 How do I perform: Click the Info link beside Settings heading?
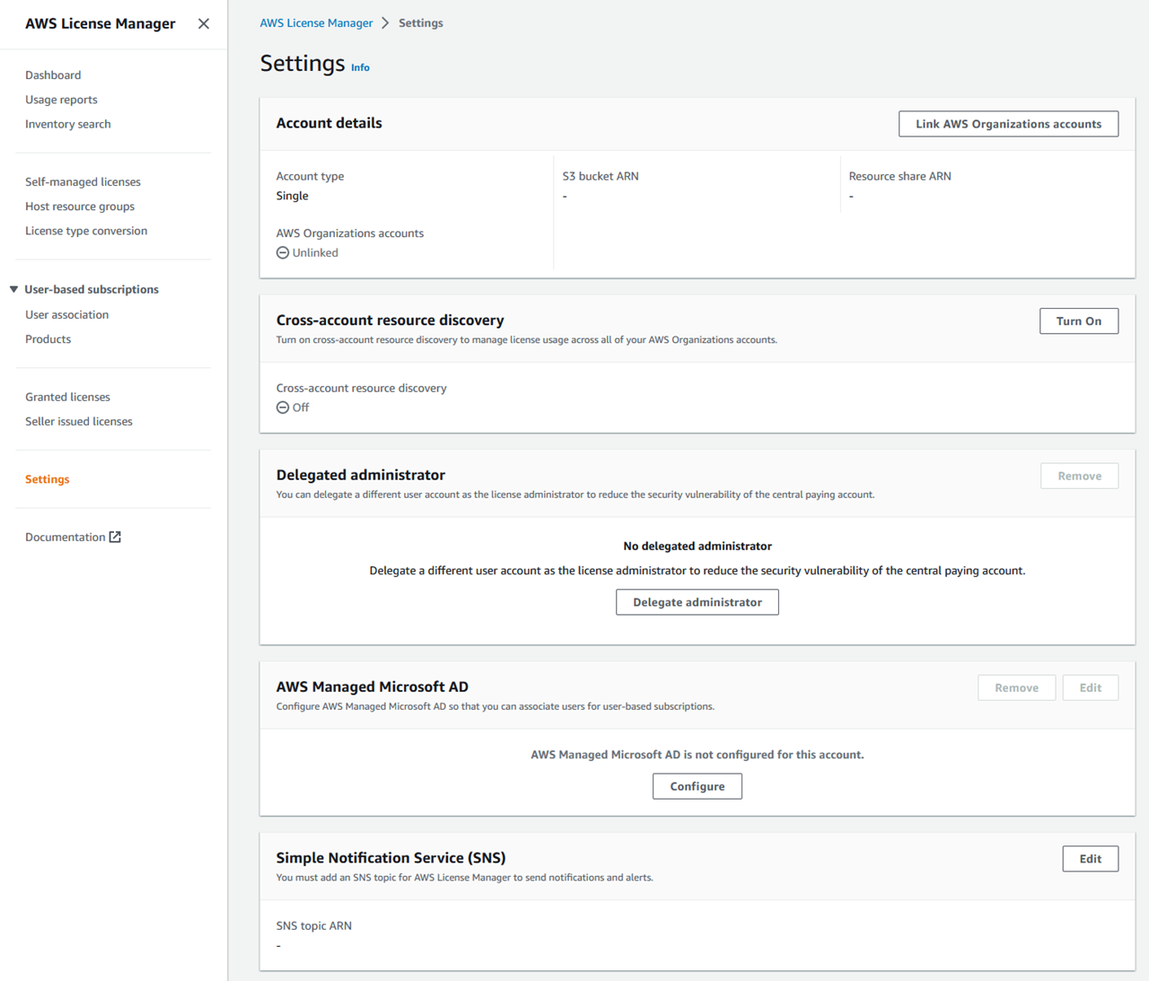[x=360, y=67]
